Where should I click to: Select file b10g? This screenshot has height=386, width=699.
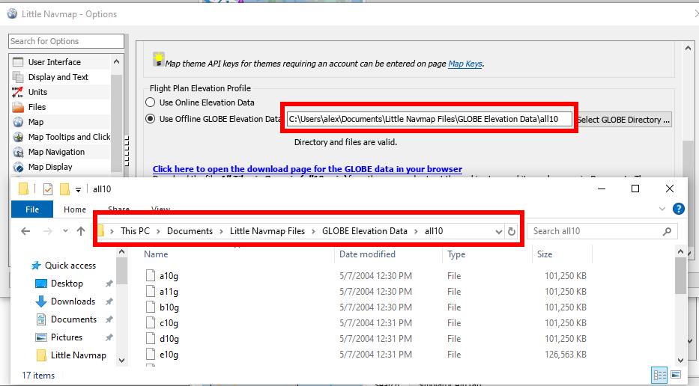point(169,307)
